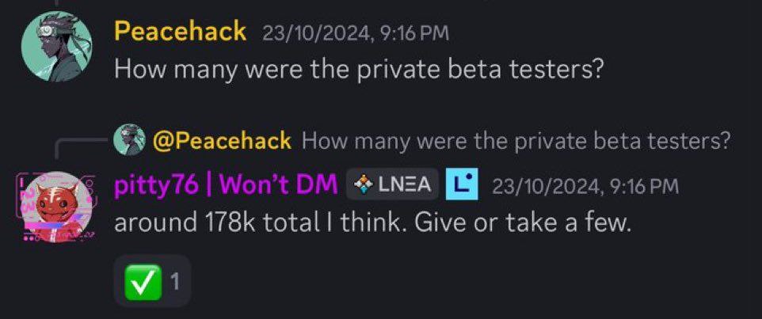Click the LNEA server tag badge
This screenshot has height=319, width=762.
392,184
